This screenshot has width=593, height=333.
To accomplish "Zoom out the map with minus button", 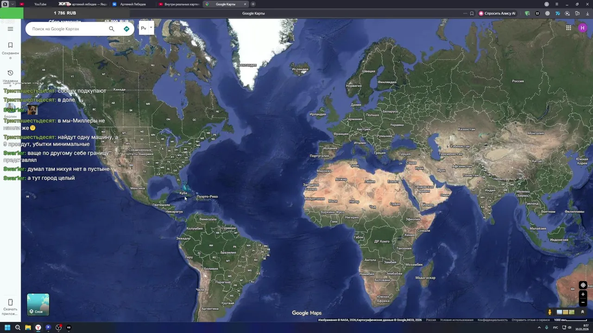I will [x=583, y=303].
